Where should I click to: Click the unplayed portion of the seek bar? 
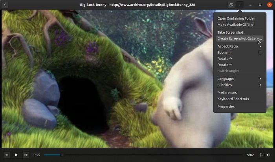coord(154,155)
